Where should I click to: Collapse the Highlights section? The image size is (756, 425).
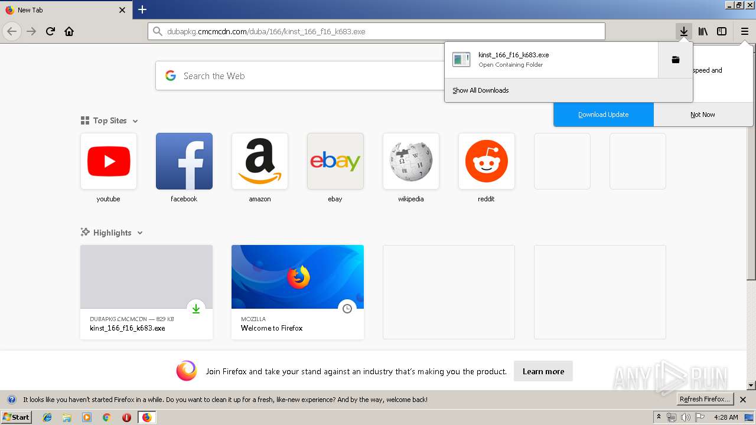(x=140, y=233)
